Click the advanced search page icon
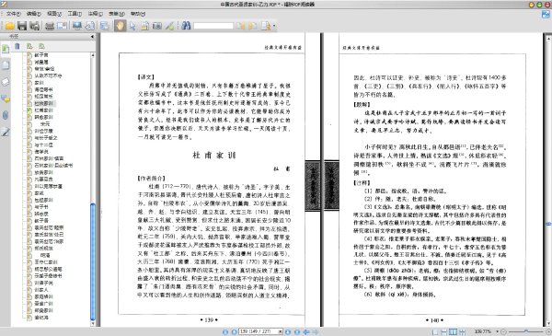This screenshot has height=336, width=552. 266,26
